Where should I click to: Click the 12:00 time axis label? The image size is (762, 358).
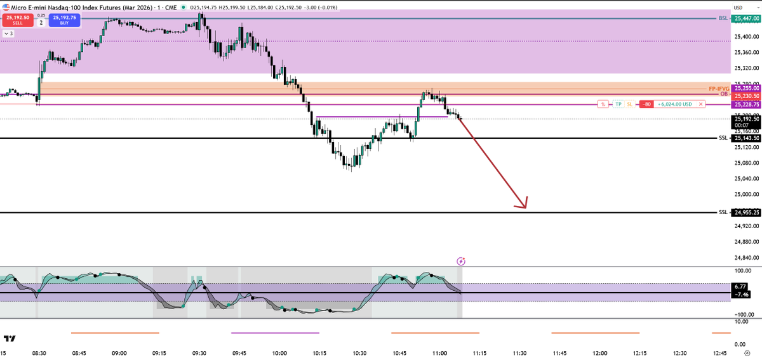click(x=599, y=354)
